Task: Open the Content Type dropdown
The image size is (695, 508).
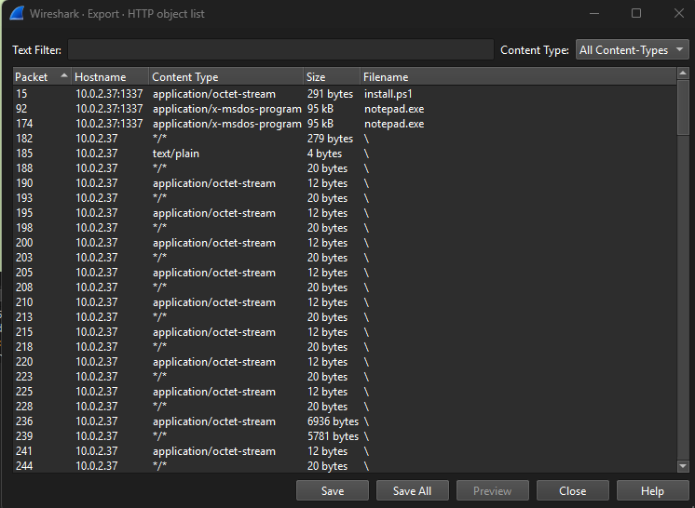Action: [x=632, y=50]
